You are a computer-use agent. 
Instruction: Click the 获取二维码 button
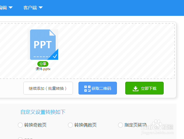[98, 88]
